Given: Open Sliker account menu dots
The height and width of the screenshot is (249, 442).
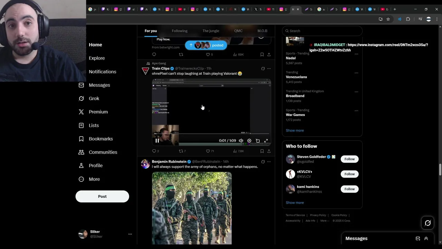Looking at the screenshot, I should tap(130, 234).
